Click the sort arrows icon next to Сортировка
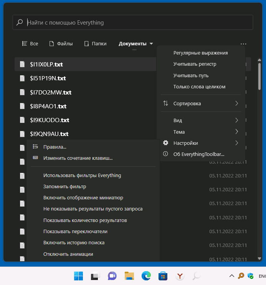 pos(165,103)
